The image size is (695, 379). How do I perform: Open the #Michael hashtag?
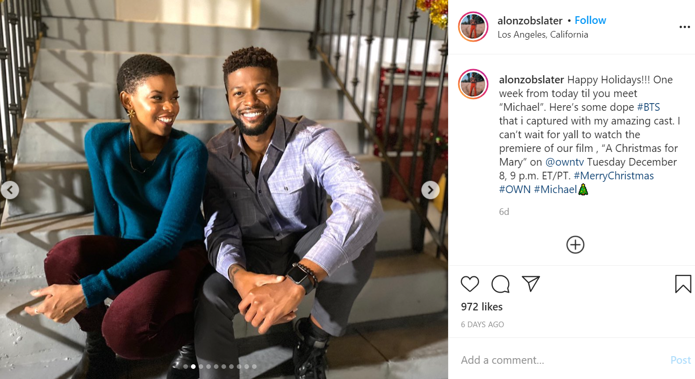click(555, 189)
